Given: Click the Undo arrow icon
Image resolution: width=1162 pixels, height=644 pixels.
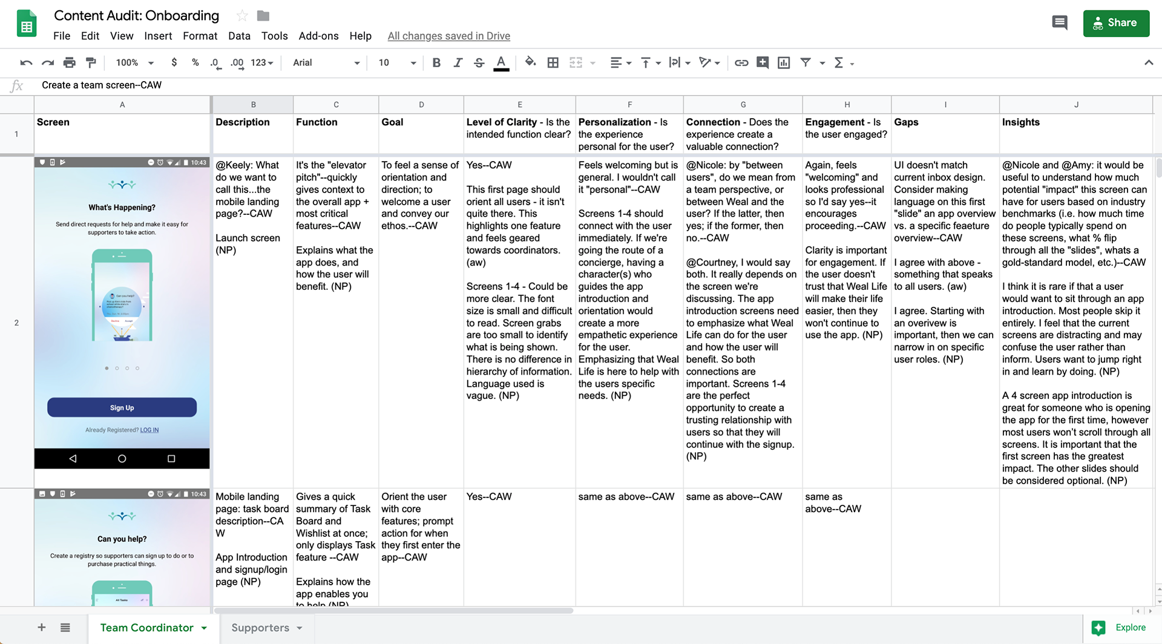Looking at the screenshot, I should click(26, 62).
